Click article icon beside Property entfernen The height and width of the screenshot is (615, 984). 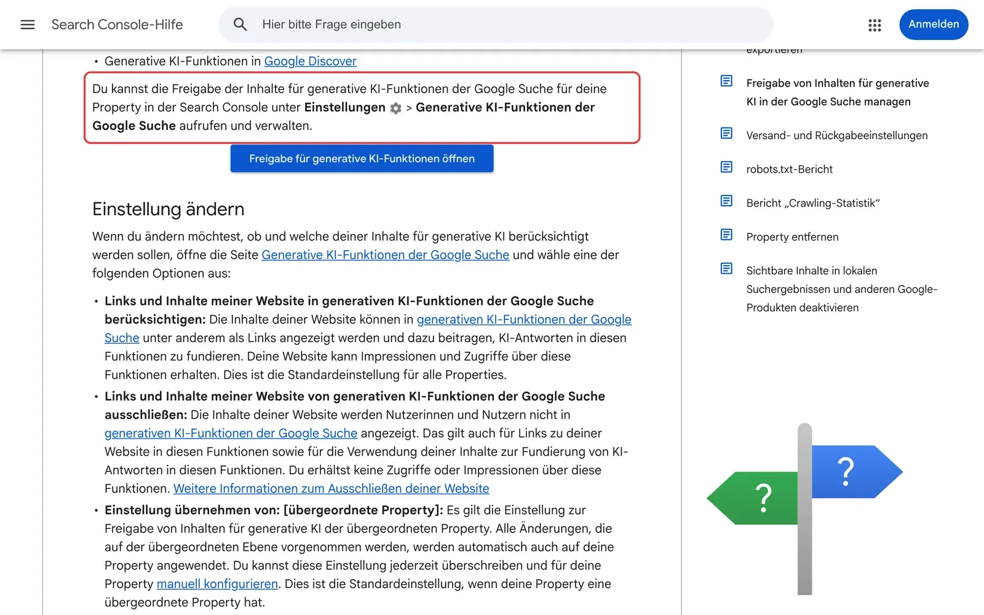[726, 235]
